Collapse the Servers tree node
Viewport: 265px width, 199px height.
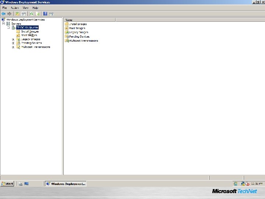[3, 24]
